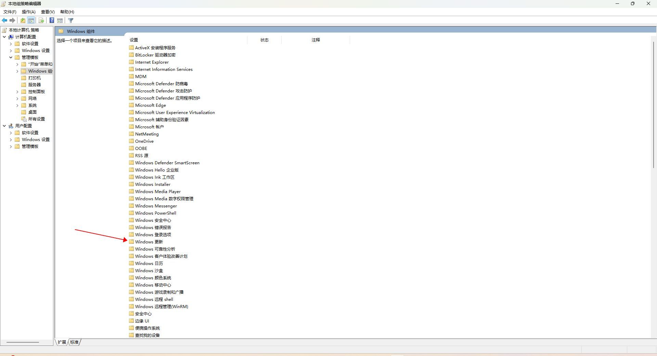The height and width of the screenshot is (356, 657).
Task: Click the Export list toolbar icon
Action: point(41,21)
